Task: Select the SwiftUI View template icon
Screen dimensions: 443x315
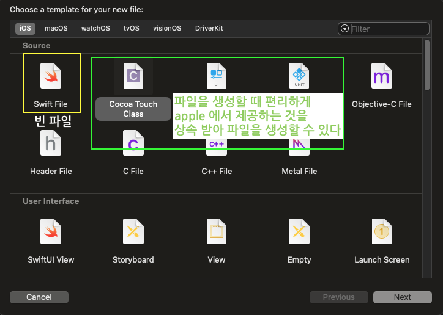Action: [51, 231]
